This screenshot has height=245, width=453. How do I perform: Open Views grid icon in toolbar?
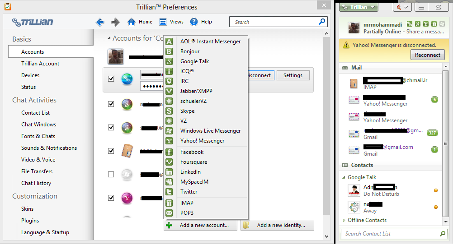coord(163,22)
